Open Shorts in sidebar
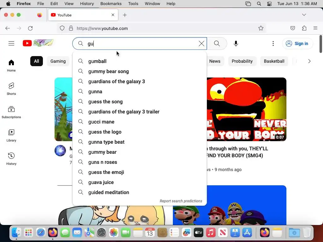This screenshot has height=242, width=323. (11, 89)
